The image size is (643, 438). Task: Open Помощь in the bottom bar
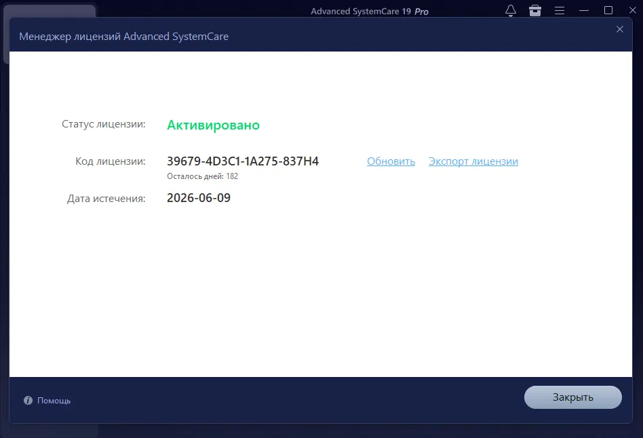coord(53,401)
